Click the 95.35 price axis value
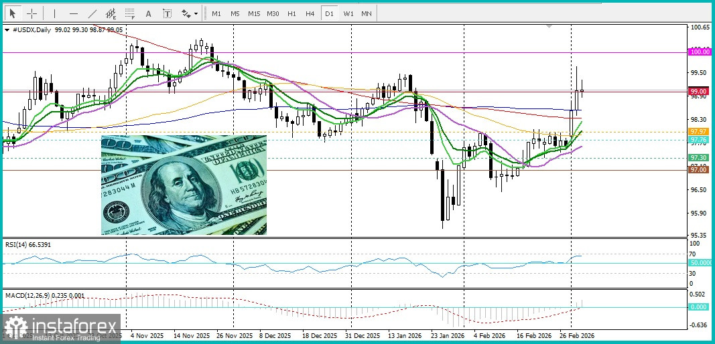Screen dimensions: 715x344 point(699,236)
